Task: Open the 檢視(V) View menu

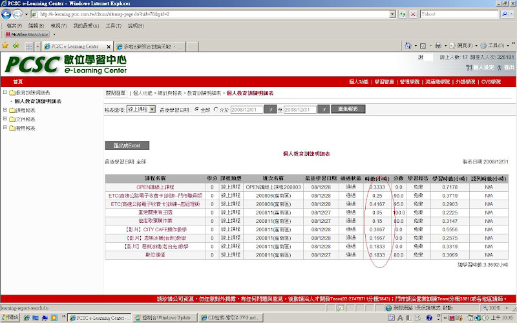Action: coord(59,26)
